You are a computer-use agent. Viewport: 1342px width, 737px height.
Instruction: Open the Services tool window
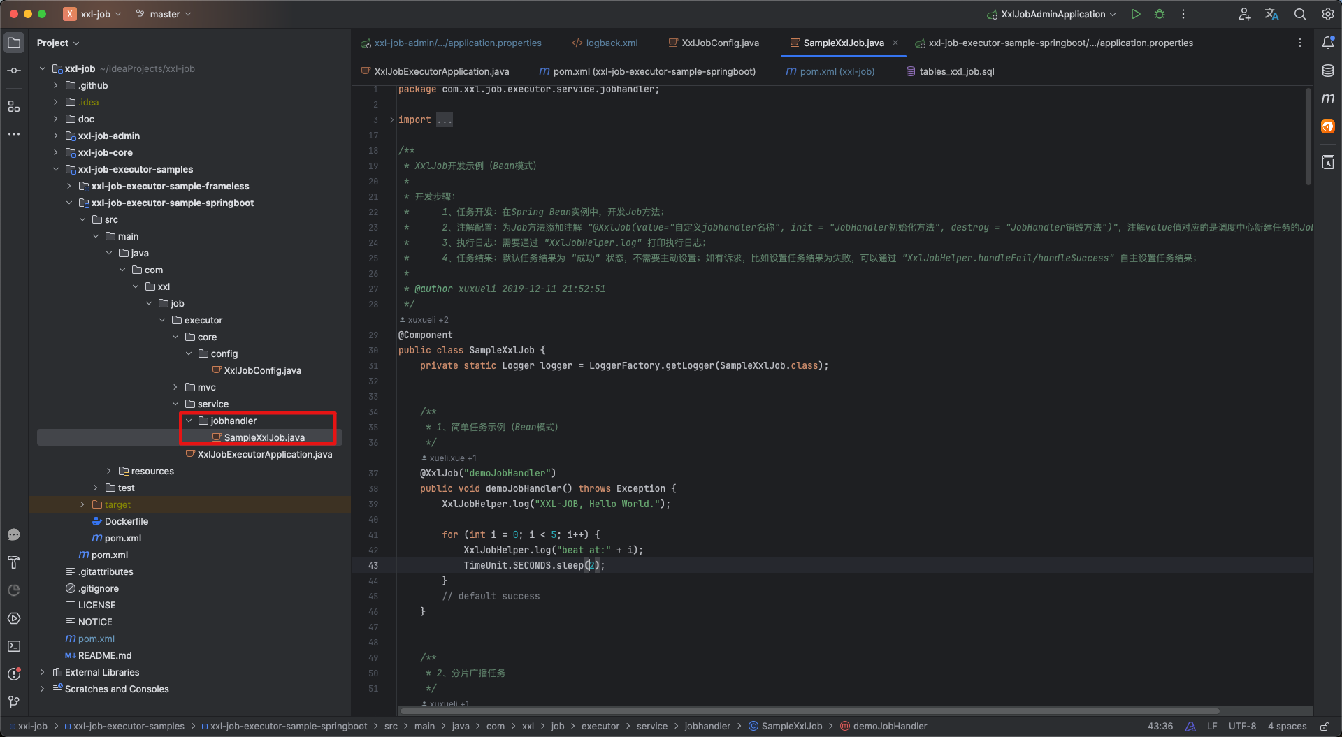[x=14, y=618]
